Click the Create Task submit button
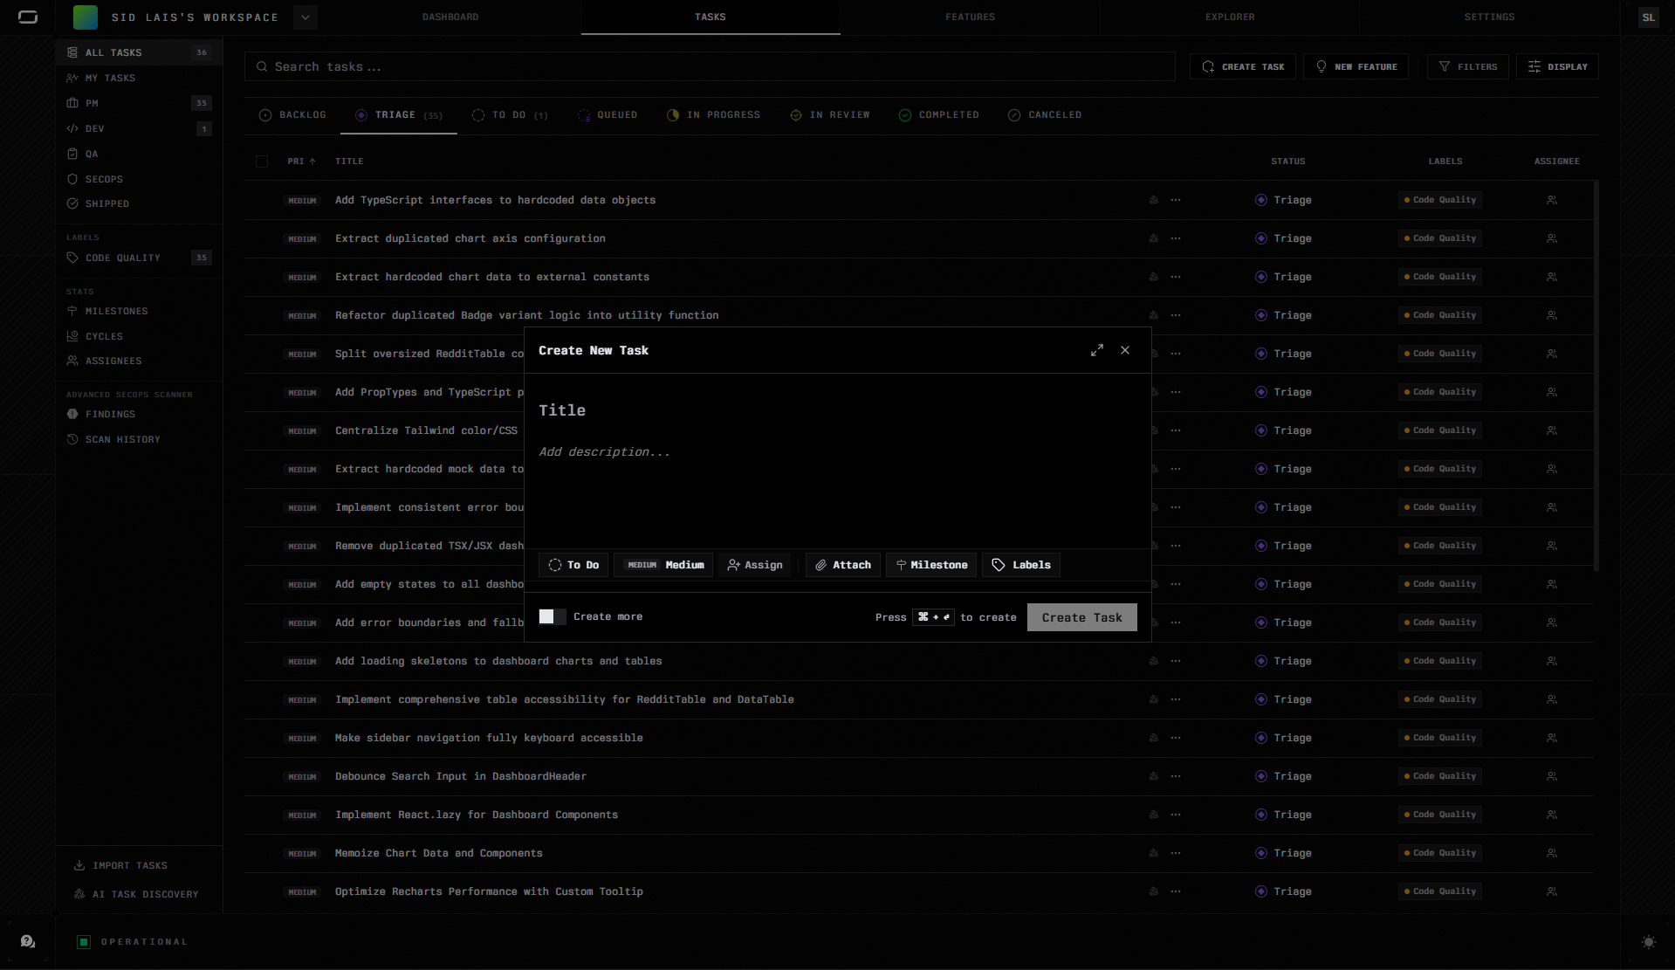 [x=1081, y=617]
